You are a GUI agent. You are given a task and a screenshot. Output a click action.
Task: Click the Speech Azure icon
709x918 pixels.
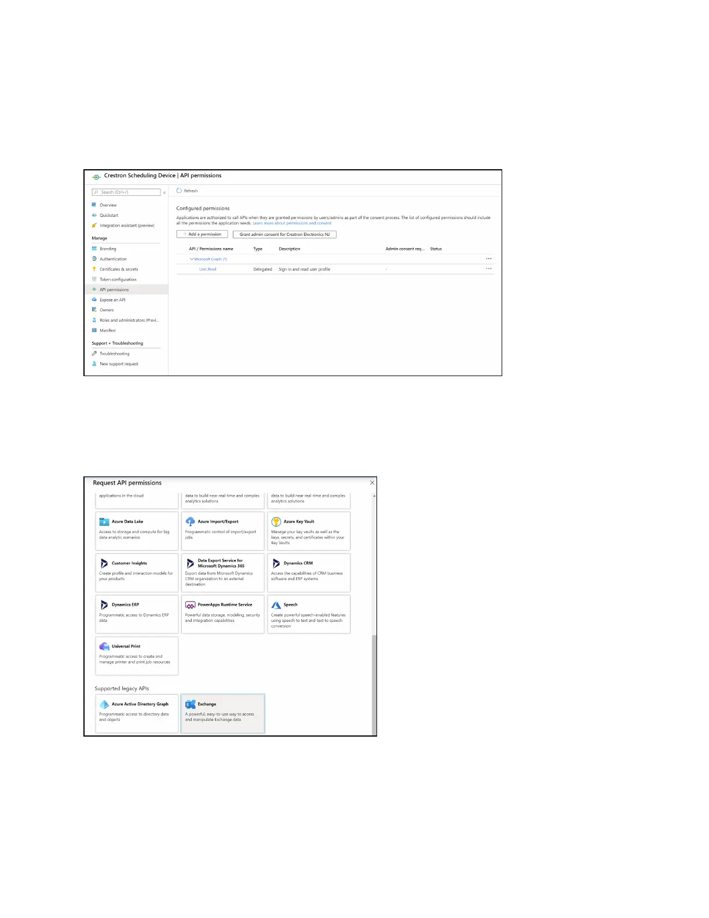(x=276, y=605)
